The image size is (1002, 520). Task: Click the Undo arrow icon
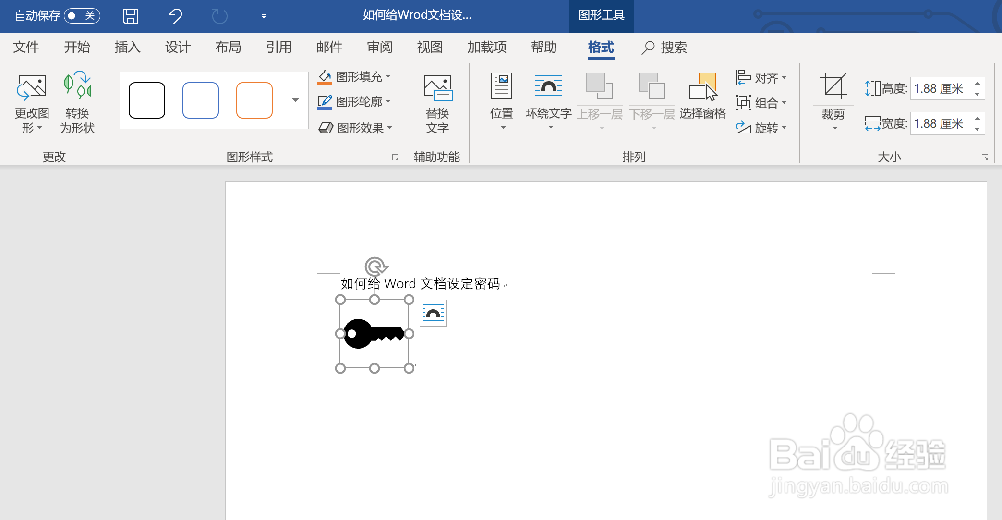click(x=175, y=16)
